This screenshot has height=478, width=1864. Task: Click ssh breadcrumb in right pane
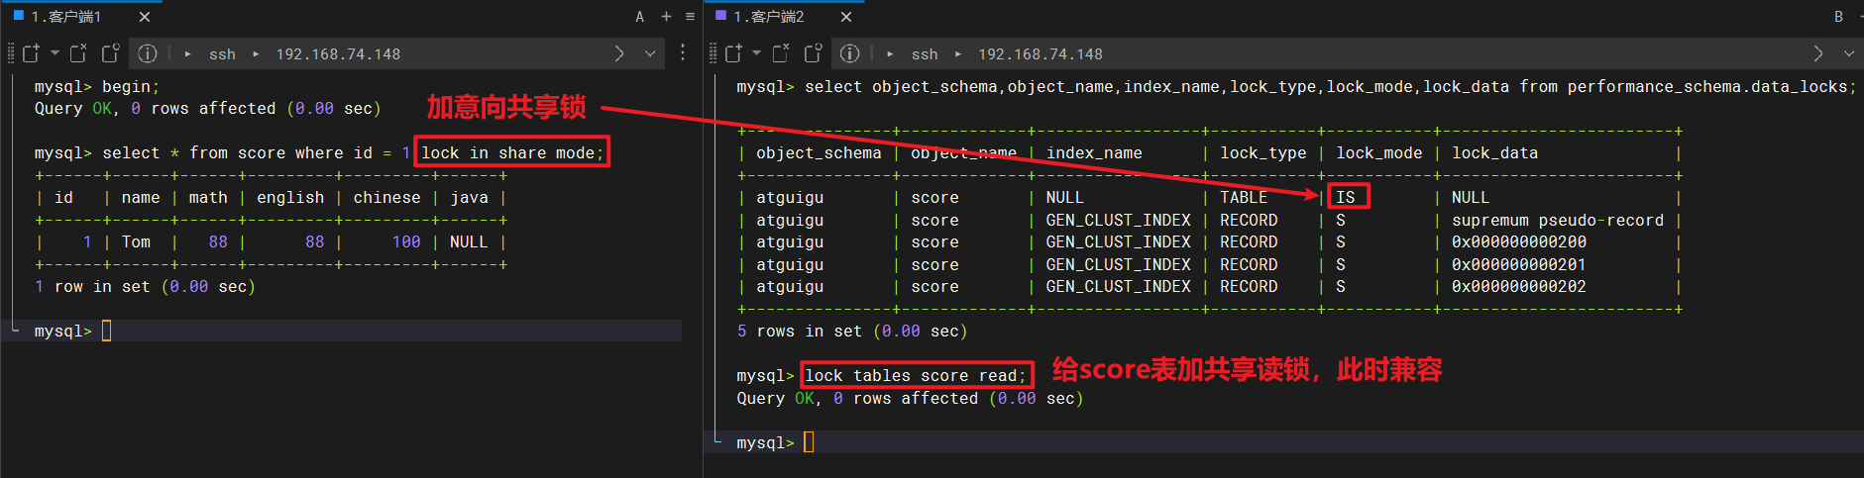click(925, 54)
